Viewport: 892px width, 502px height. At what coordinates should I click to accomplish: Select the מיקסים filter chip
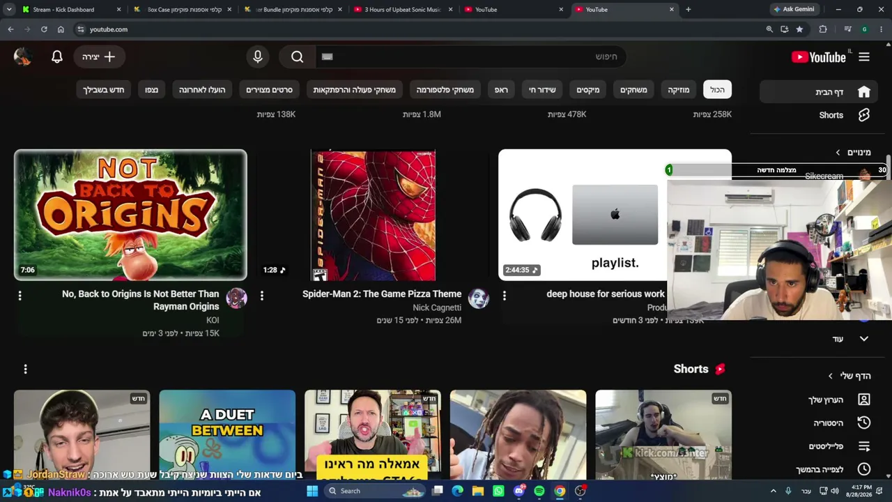click(x=588, y=90)
